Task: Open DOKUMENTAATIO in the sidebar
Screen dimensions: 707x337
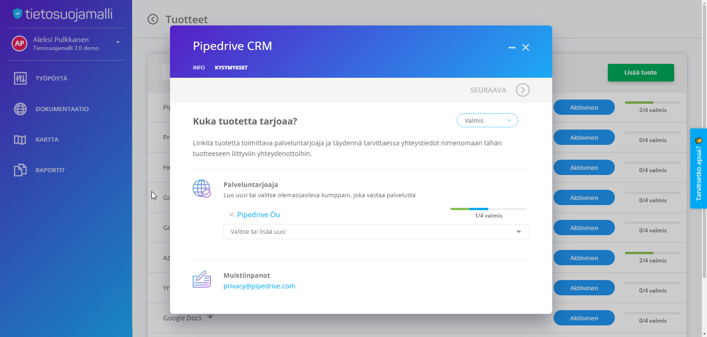Action: pyautogui.click(x=62, y=109)
